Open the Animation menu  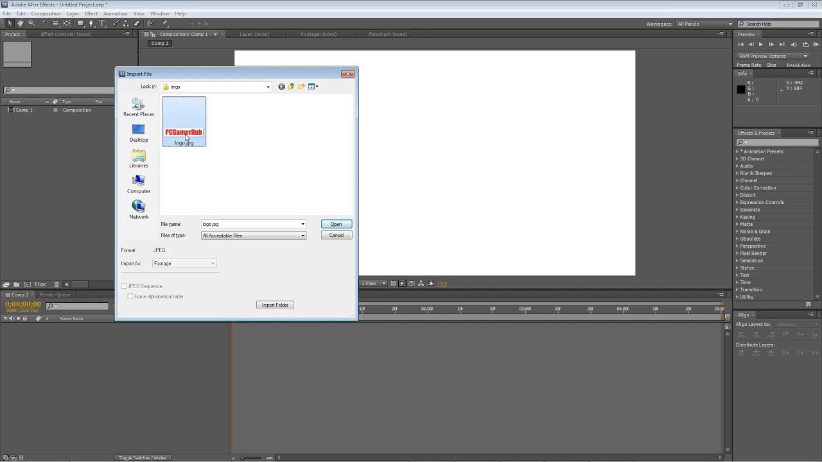click(116, 13)
